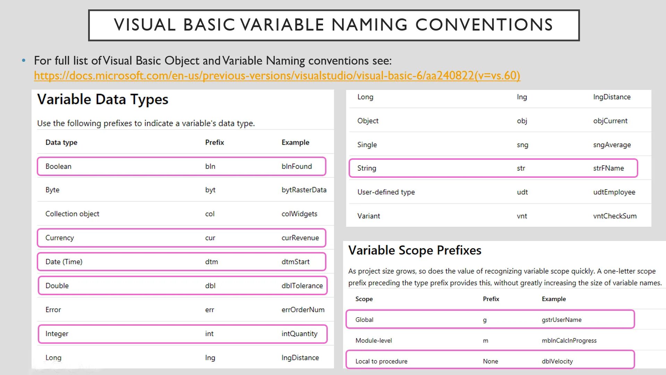
Task: Select the 'Variable Scope Prefixes' heading
Action: [415, 250]
